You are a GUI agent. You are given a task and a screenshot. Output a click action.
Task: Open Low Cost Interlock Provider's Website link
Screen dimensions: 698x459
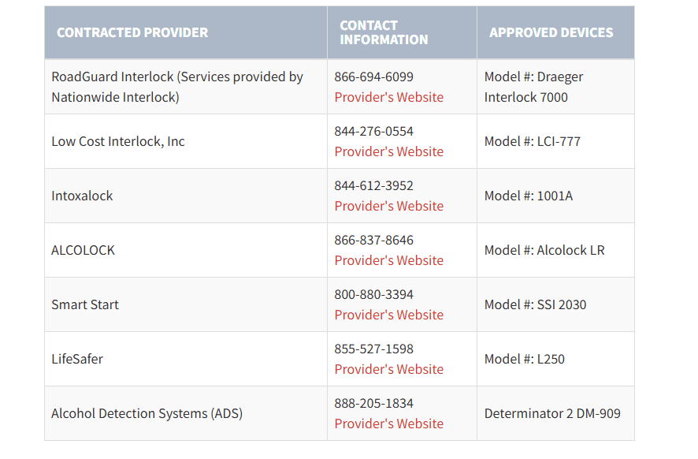coord(388,151)
